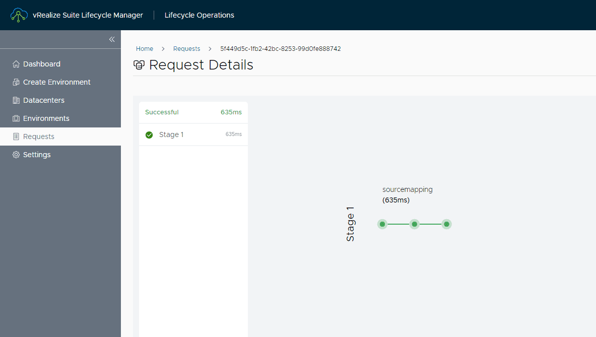The height and width of the screenshot is (337, 596).
Task: Open Settings using the gear icon
Action: tap(16, 155)
